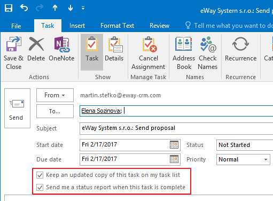Open the Format Text tab
The image size is (273, 201).
[x=117, y=26]
